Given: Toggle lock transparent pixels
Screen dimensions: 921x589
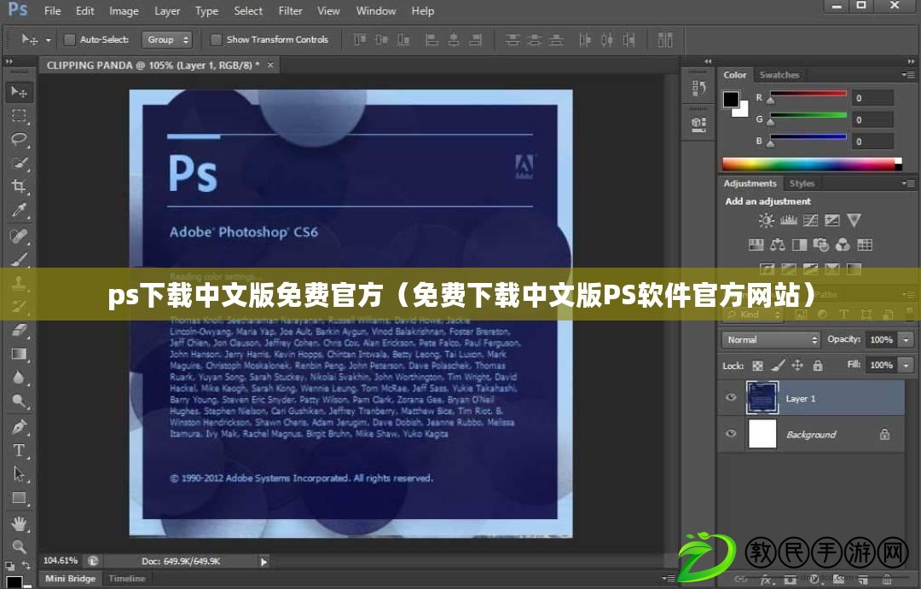Looking at the screenshot, I should click(758, 366).
